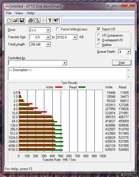Open the Queue Depth dropdown
The width and height of the screenshot is (139, 177).
click(x=128, y=52)
